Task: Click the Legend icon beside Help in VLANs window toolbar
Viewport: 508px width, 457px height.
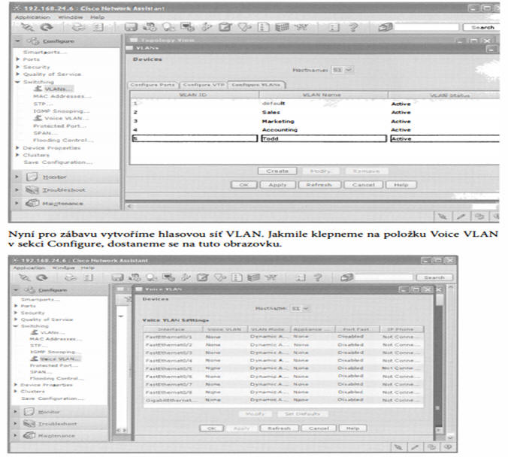Action: point(334,28)
